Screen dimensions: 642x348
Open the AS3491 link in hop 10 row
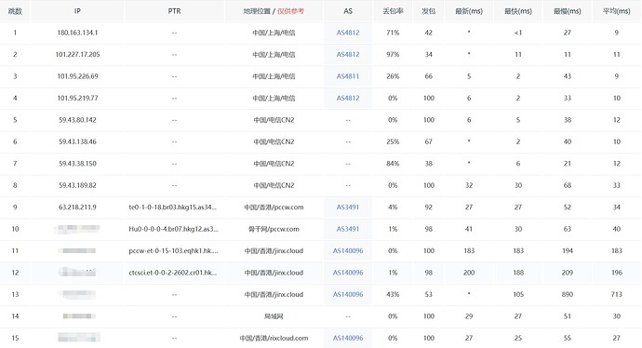click(348, 229)
